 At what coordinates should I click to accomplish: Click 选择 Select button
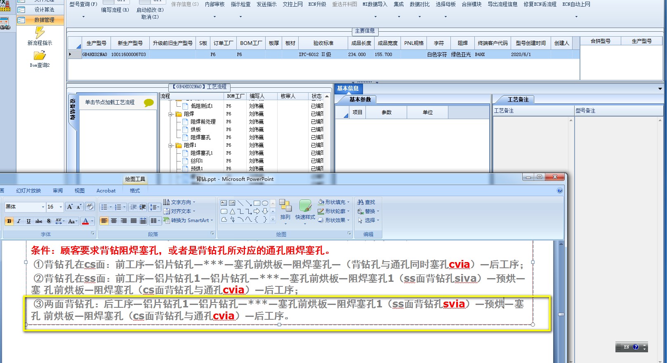[x=368, y=220]
